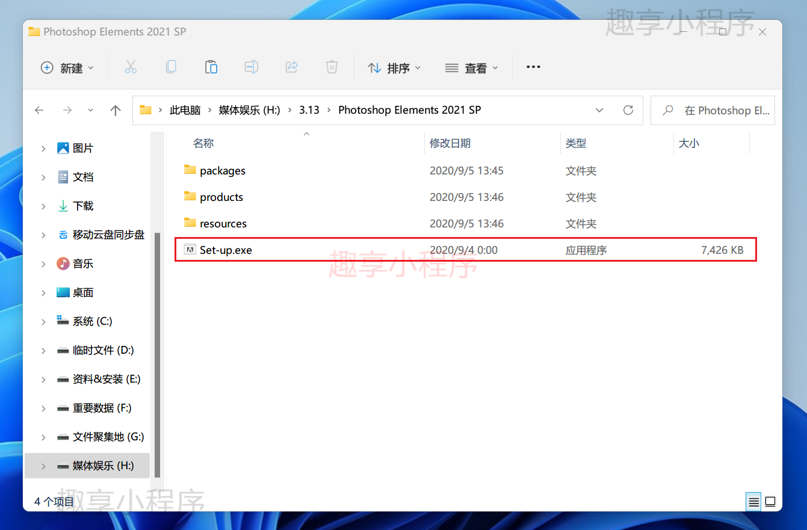This screenshot has height=530, width=807.
Task: Select 文件聚集地 (G:) in sidebar
Action: click(108, 437)
